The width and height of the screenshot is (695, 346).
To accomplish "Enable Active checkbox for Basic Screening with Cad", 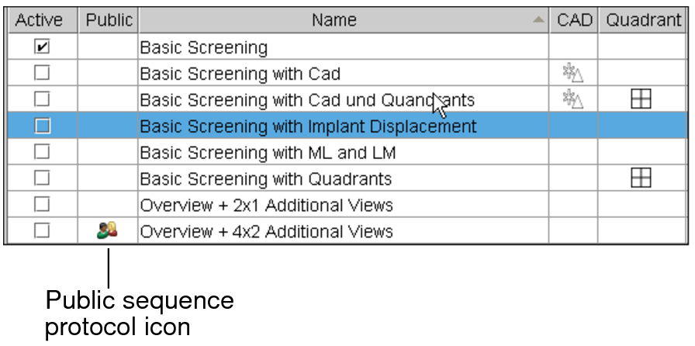I will coord(42,74).
